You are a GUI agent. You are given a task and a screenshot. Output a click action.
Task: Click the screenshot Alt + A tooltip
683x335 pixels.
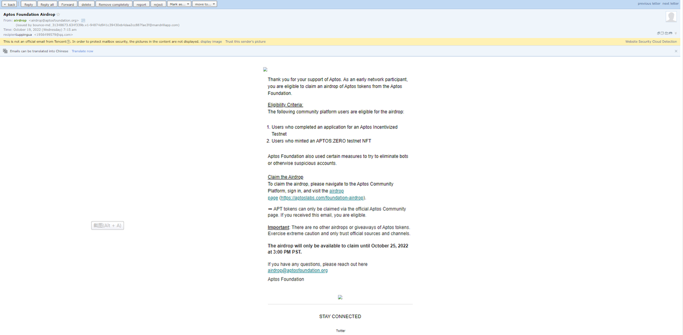108,225
